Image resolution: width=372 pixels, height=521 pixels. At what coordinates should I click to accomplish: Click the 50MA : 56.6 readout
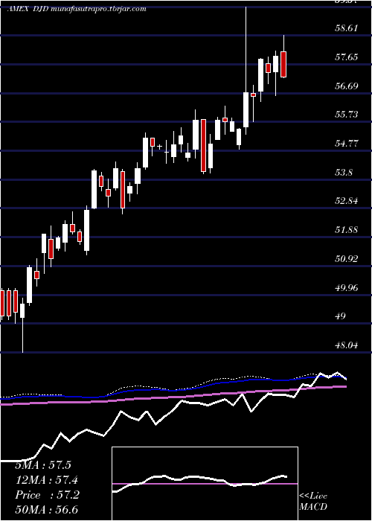click(47, 510)
